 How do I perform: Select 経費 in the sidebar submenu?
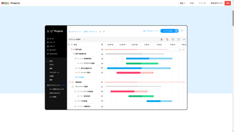tap(51, 80)
